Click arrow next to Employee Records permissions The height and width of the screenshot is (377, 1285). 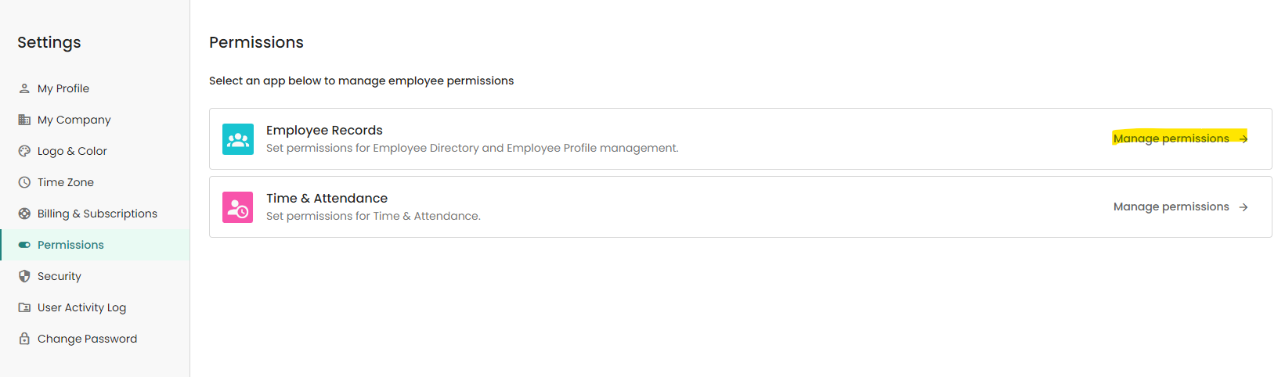point(1243,138)
